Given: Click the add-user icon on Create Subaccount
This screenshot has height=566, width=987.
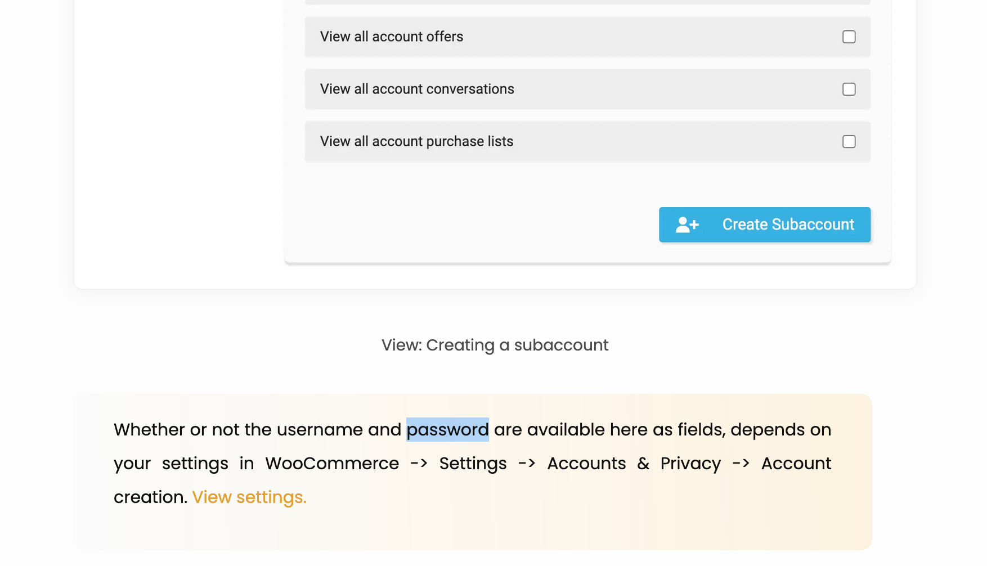Looking at the screenshot, I should 687,225.
